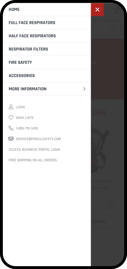Viewport: 127px width, 269px height.
Task: Click the service@parcilsafety.com email link
Action: click(x=38, y=139)
